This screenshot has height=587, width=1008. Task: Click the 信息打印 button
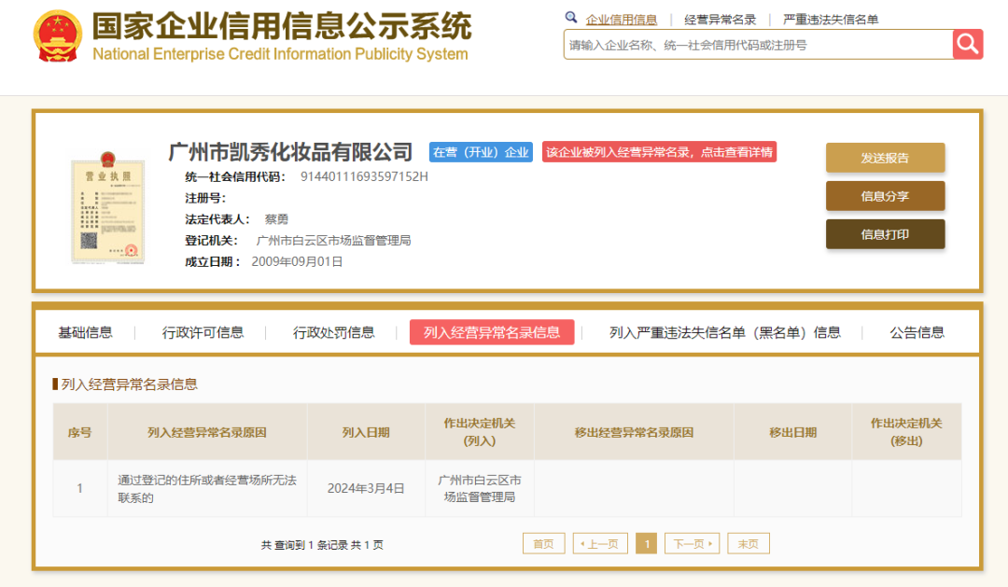885,234
